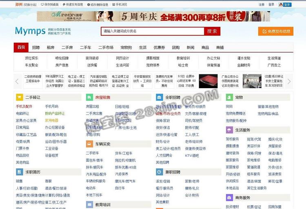Open the 二手车 navigation tab
Image resolution: width=306 pixels, height=209 pixels.
86,47
